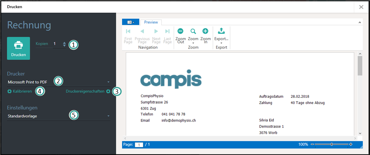Click the text '40 Tage ohne Abzug'
The height and width of the screenshot is (155, 370).
click(308, 103)
